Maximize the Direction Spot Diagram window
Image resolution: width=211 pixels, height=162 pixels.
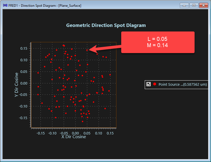194,5
